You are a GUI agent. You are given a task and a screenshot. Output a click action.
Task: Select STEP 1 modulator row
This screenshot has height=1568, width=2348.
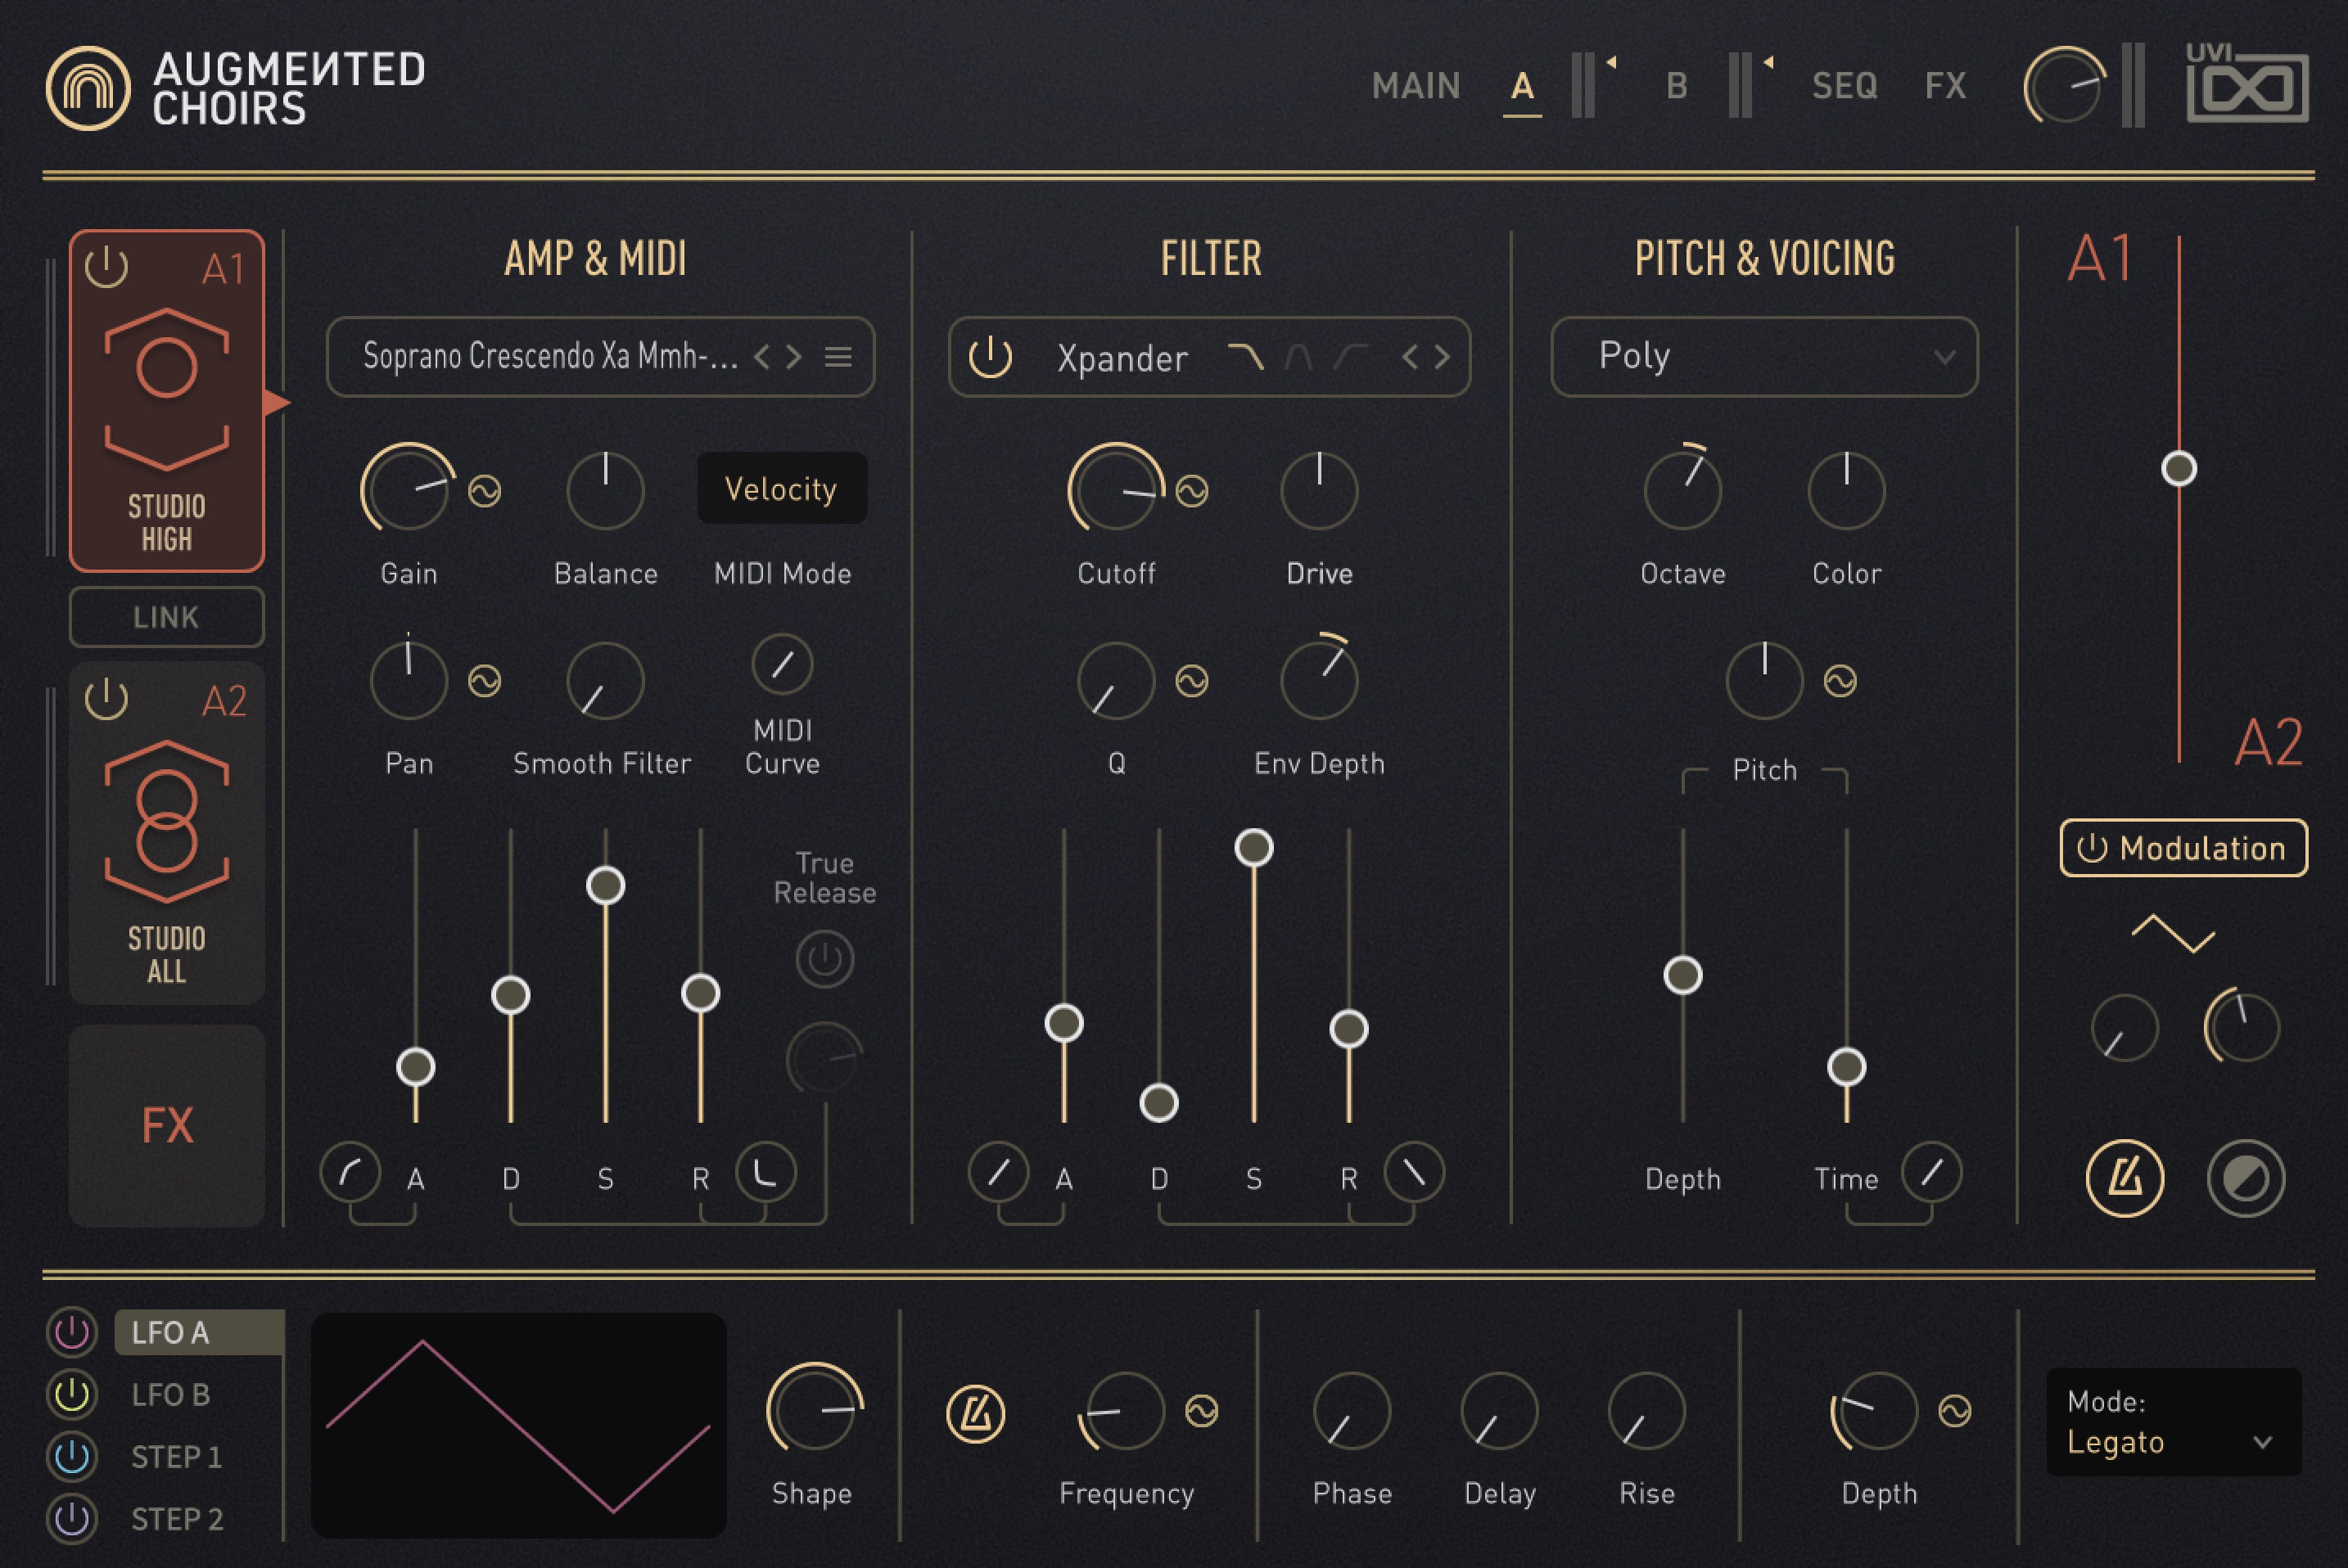(176, 1456)
